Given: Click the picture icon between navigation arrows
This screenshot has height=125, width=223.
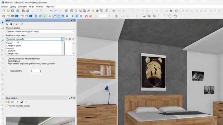Looking at the screenshot, I should click(x=22, y=102).
